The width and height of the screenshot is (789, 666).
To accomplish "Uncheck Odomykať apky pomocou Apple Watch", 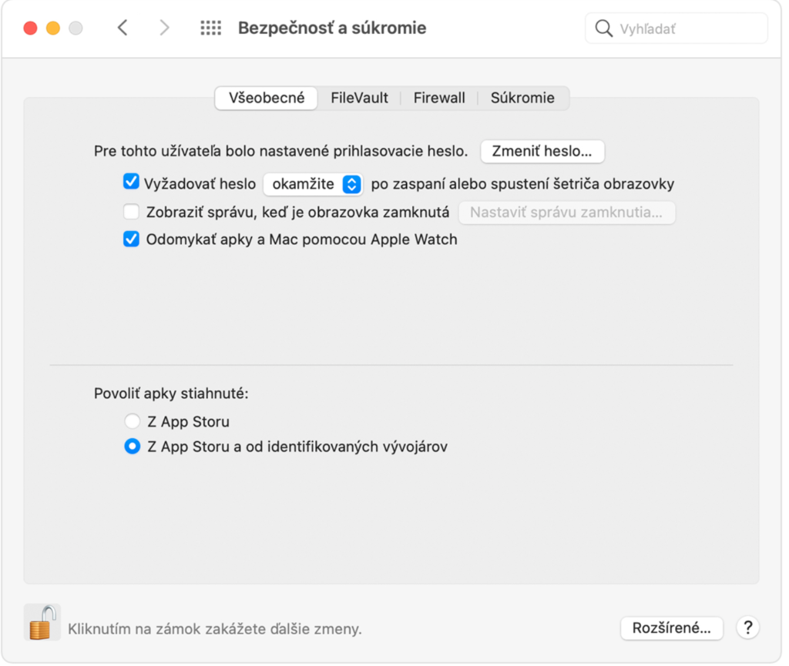I will click(x=133, y=240).
